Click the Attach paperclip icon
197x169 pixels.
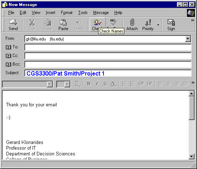132,22
